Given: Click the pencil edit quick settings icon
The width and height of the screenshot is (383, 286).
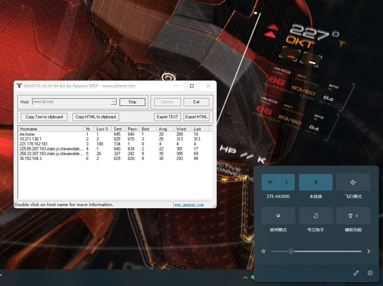Looking at the screenshot, I should tap(356, 273).
